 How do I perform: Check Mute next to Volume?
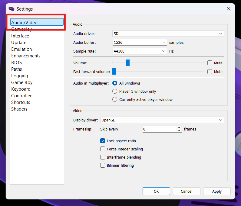(x=210, y=63)
